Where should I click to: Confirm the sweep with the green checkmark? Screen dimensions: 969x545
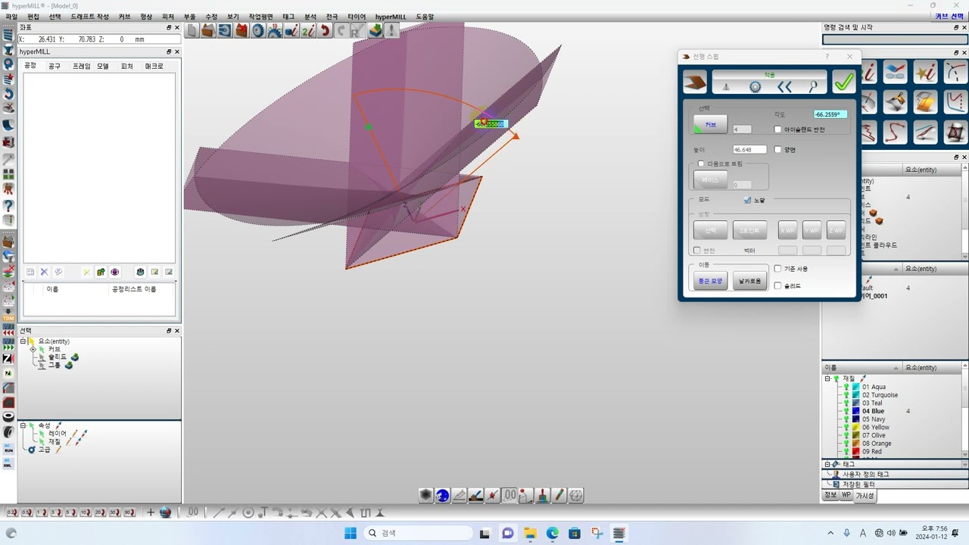click(x=844, y=83)
